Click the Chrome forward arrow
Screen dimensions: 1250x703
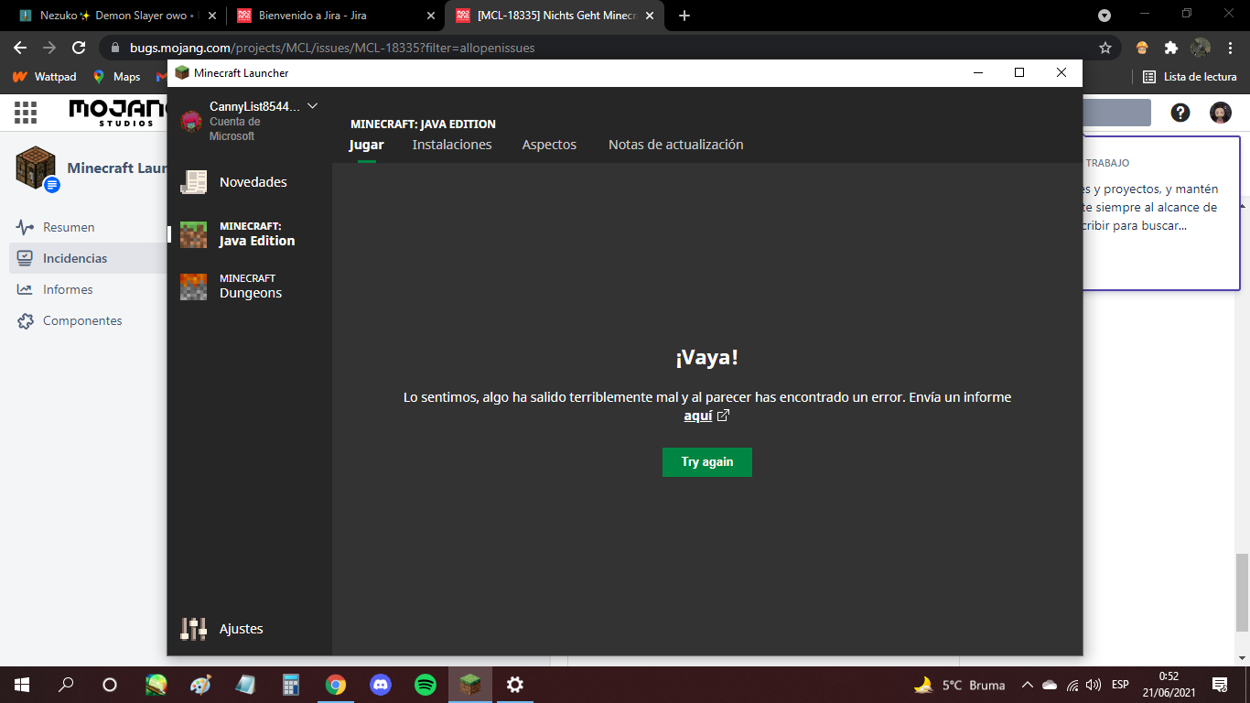point(49,48)
